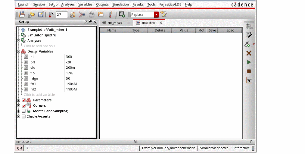Viewport: 305px width, 154px height.
Task: Open the Analyses menu
Action: click(68, 4)
